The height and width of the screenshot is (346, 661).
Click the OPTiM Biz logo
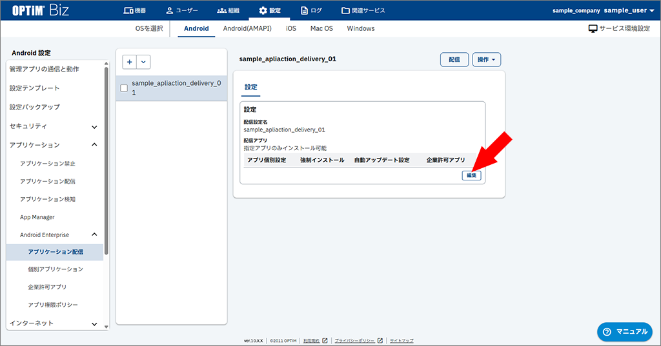[41, 10]
